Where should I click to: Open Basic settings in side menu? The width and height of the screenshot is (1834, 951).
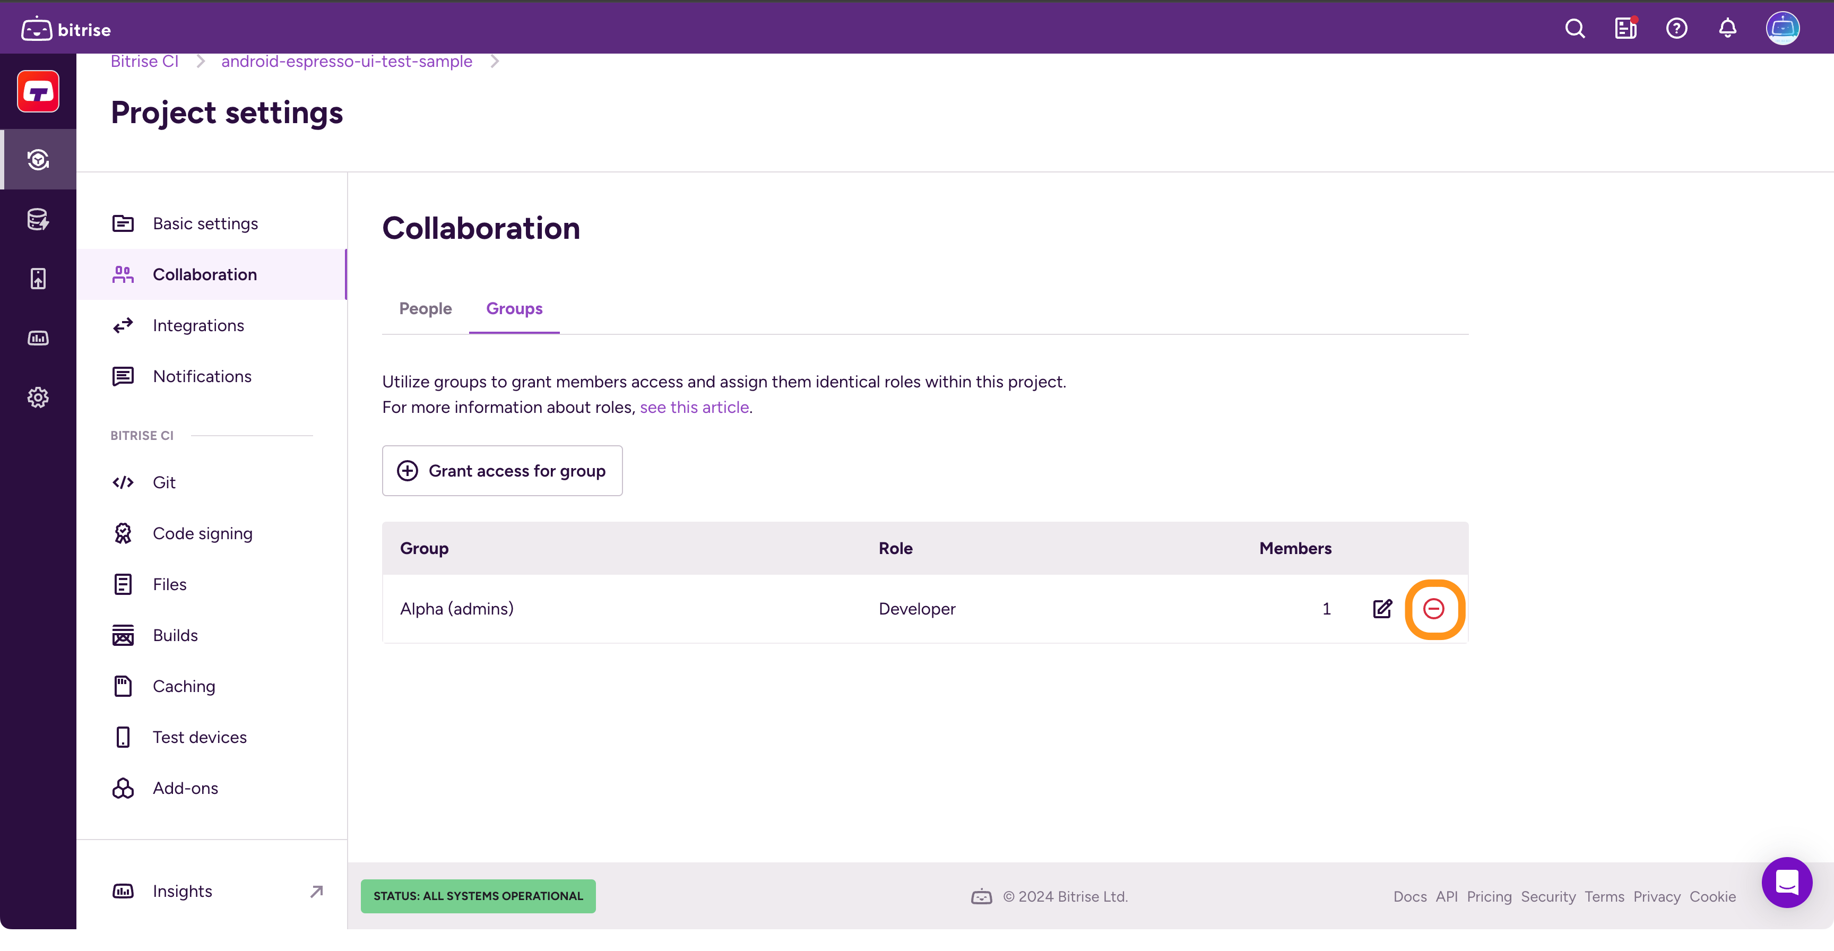pos(205,223)
